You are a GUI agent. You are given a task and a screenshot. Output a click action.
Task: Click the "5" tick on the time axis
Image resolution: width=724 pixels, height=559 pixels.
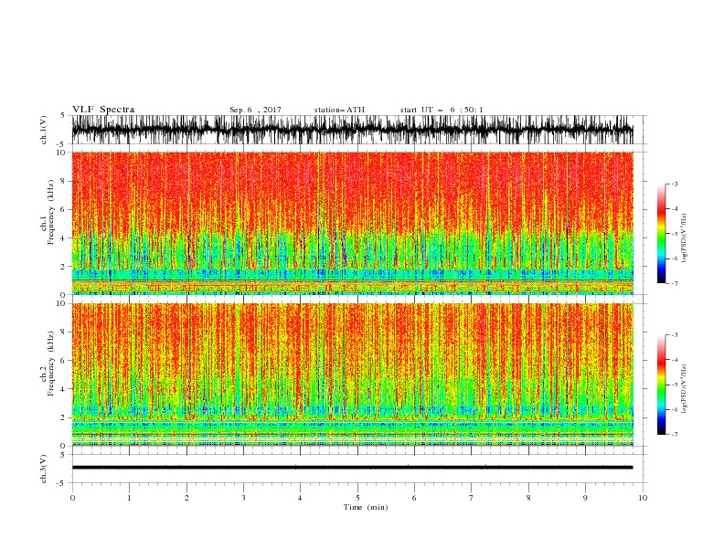pos(357,498)
